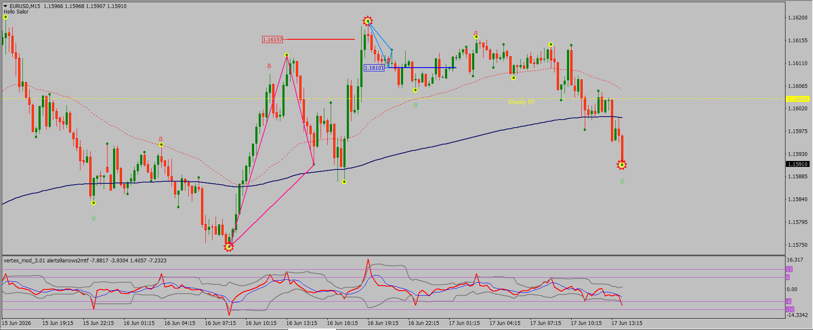
Task: Click the 16.317 maximum value of the indicator scale
Action: pos(795,260)
